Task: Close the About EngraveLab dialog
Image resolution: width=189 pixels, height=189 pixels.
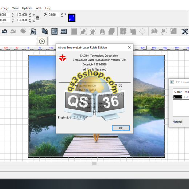Action: click(x=129, y=47)
